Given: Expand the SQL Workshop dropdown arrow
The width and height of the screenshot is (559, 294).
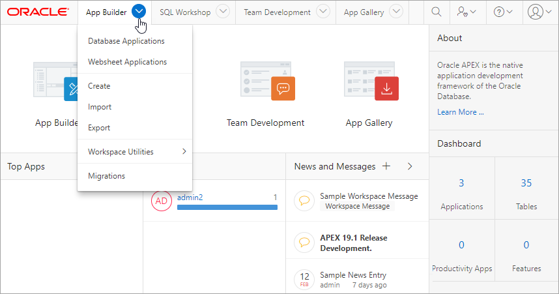Looking at the screenshot, I should [223, 12].
